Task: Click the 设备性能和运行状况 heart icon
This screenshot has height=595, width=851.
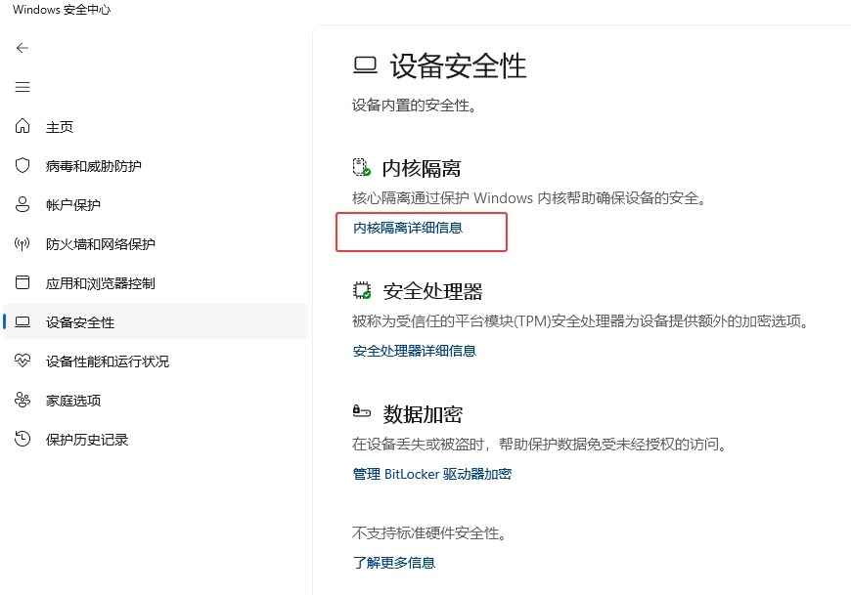Action: click(22, 361)
